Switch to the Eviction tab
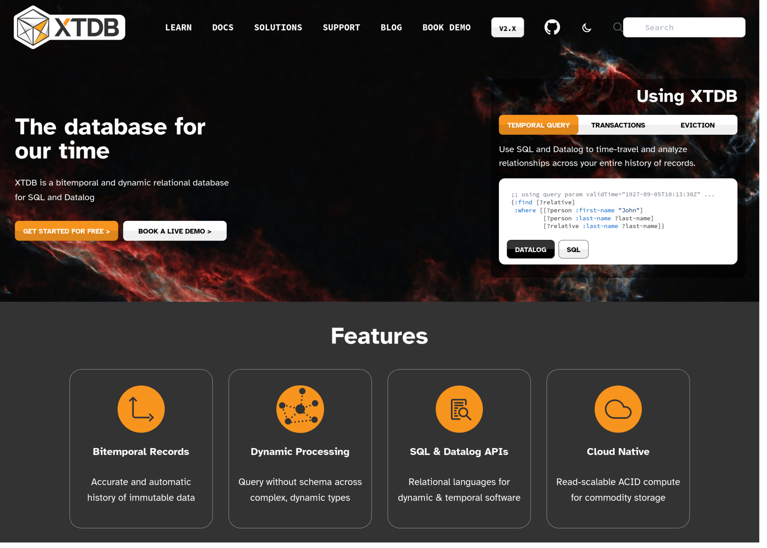The height and width of the screenshot is (548, 767). point(698,125)
